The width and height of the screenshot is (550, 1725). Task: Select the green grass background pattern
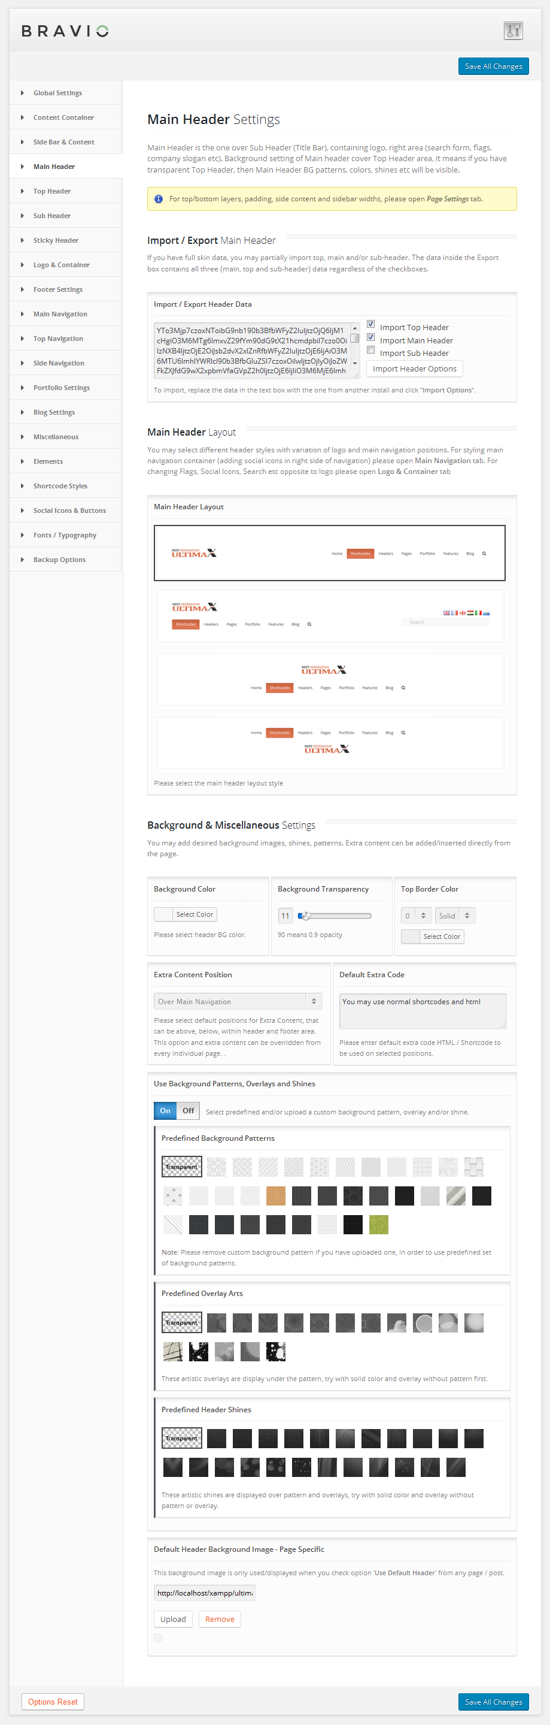379,1224
